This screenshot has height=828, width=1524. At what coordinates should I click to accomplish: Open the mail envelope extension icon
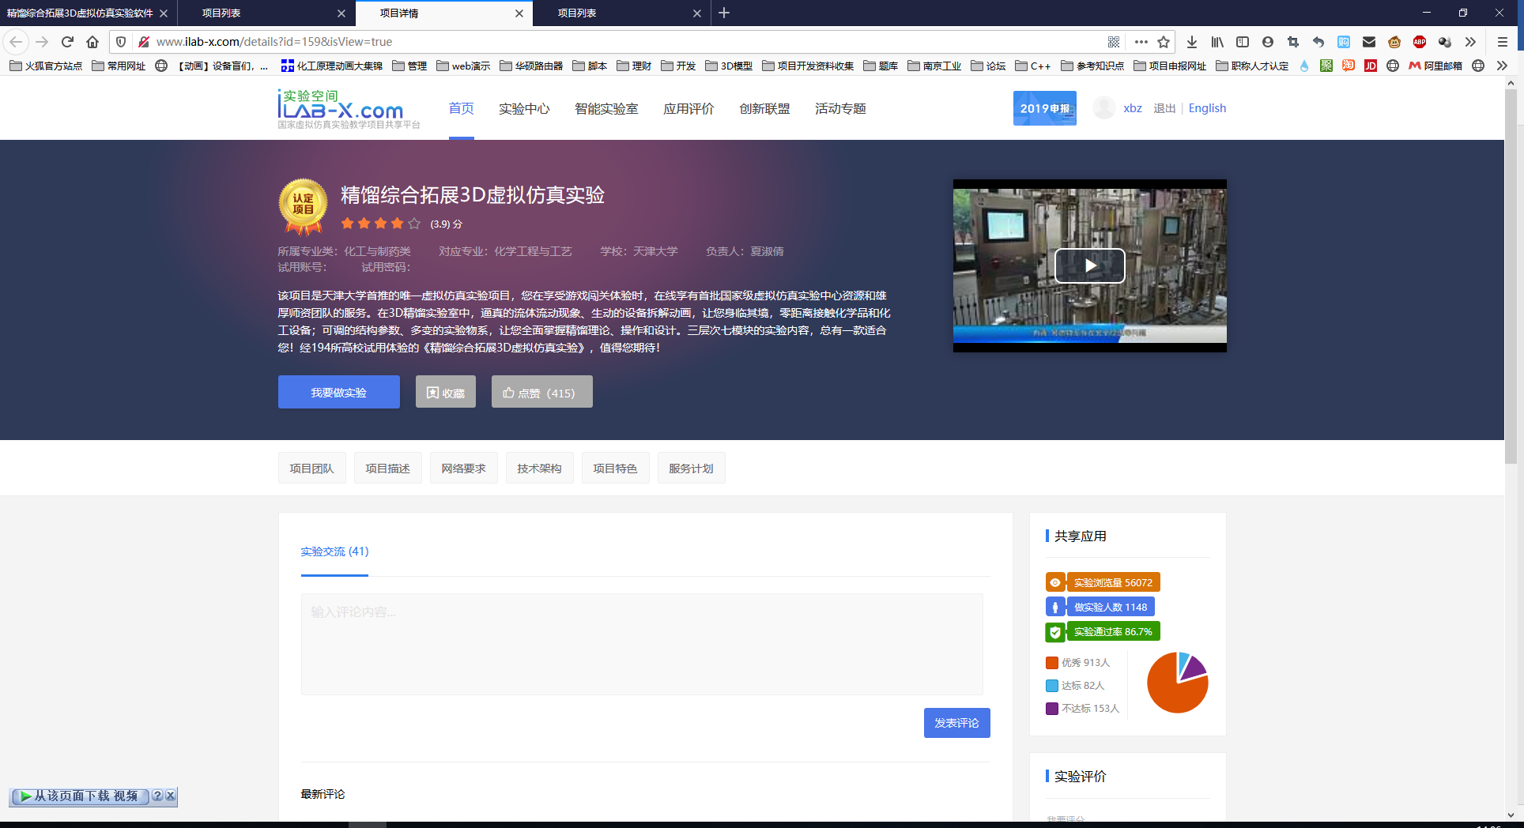click(1369, 42)
